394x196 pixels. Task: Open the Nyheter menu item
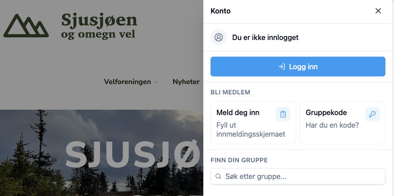pos(186,82)
